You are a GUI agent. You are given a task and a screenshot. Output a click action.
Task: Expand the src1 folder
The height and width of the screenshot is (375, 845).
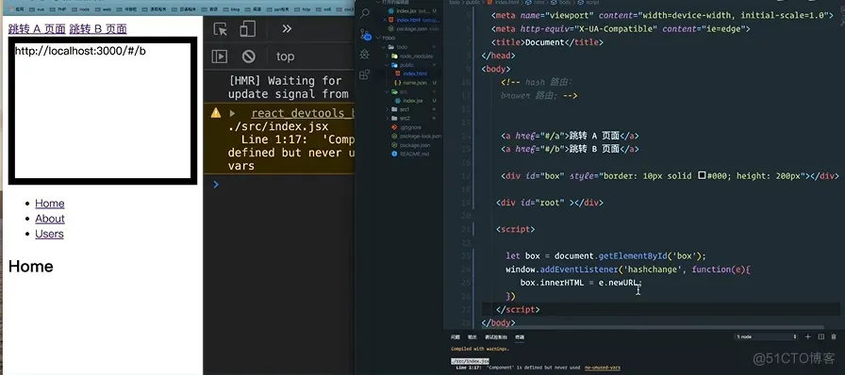click(x=387, y=109)
